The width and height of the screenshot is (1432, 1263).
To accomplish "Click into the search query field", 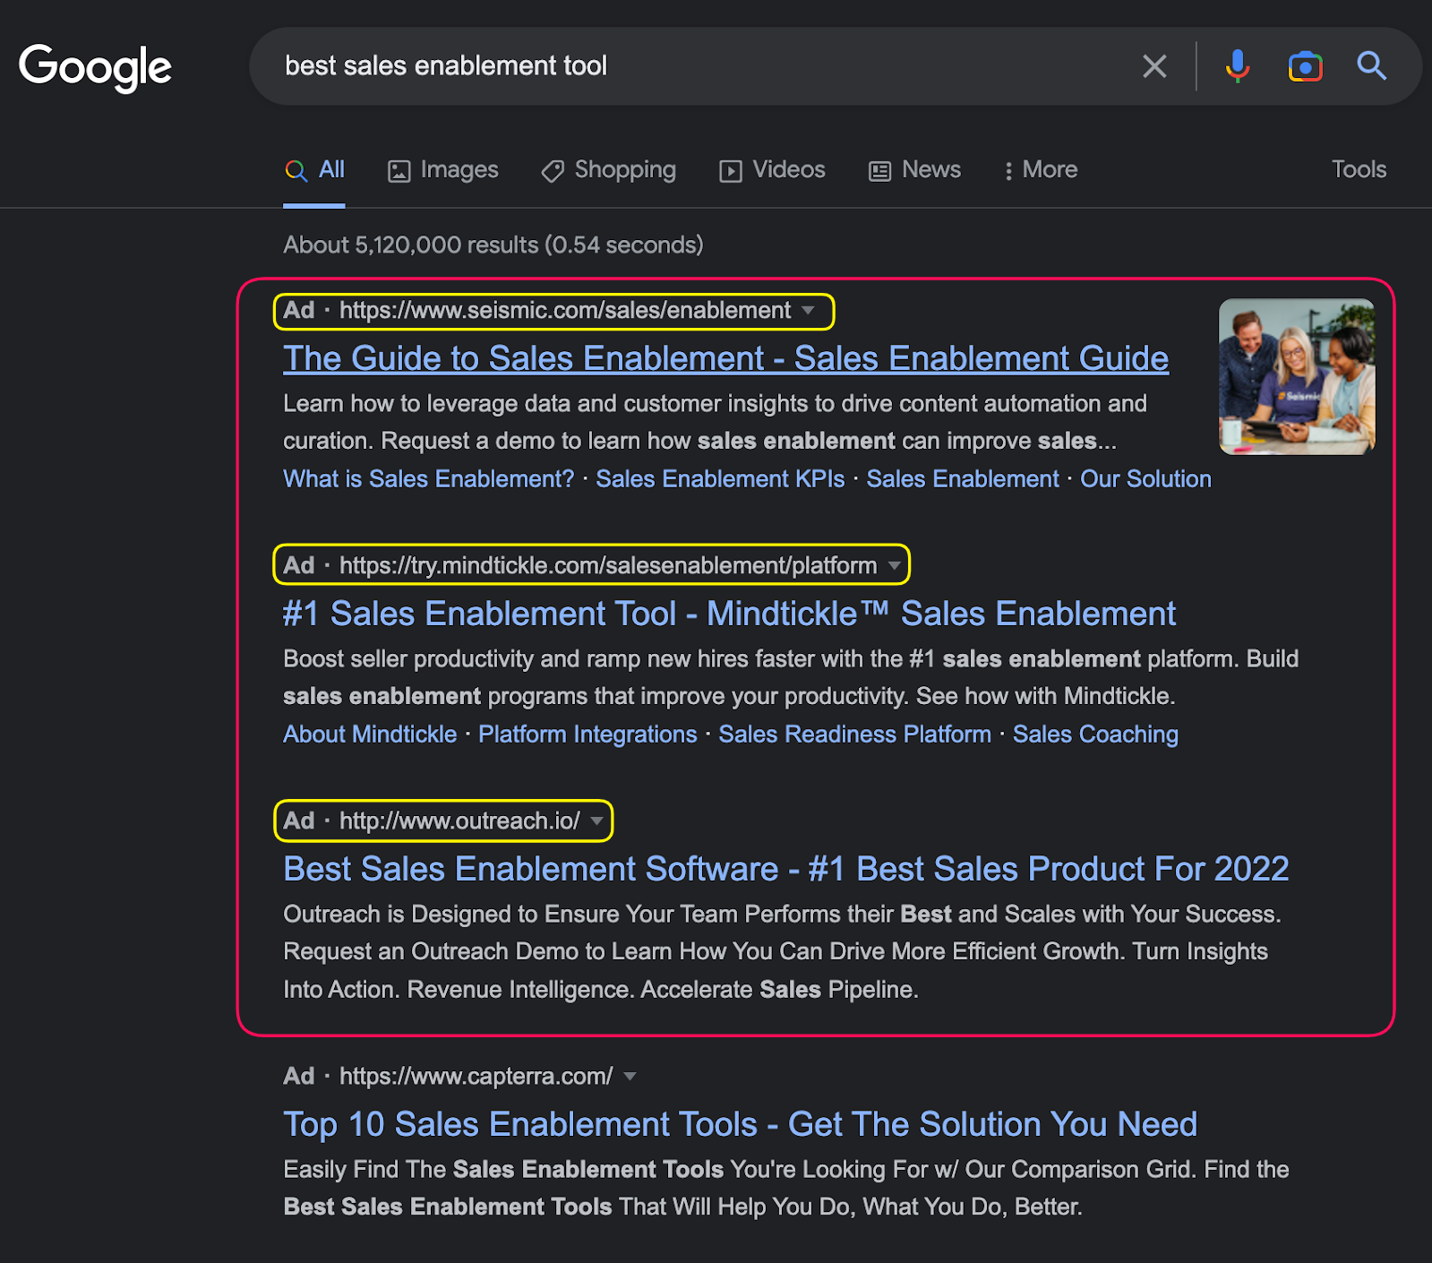I will [x=699, y=66].
